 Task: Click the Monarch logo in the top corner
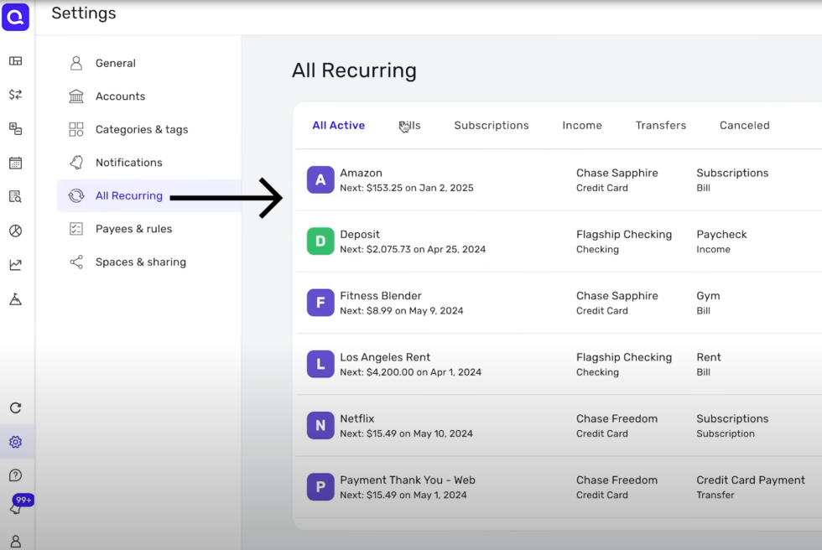coord(16,17)
